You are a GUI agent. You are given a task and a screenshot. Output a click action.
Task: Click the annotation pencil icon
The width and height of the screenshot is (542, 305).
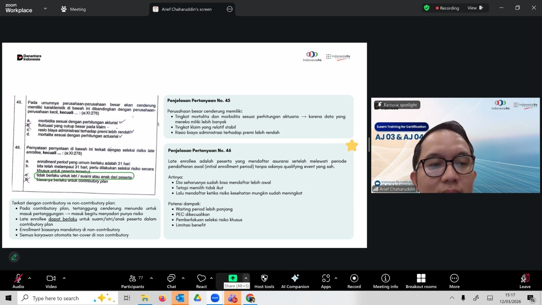14,257
